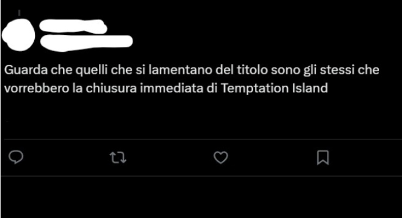The width and height of the screenshot is (402, 218).
Task: Like the post with the heart icon
Action: 221,157
